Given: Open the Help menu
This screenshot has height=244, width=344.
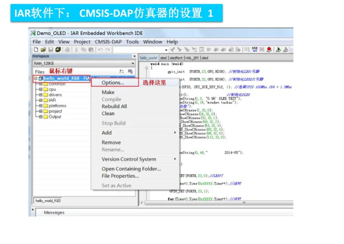Looking at the screenshot, I should 172,42.
